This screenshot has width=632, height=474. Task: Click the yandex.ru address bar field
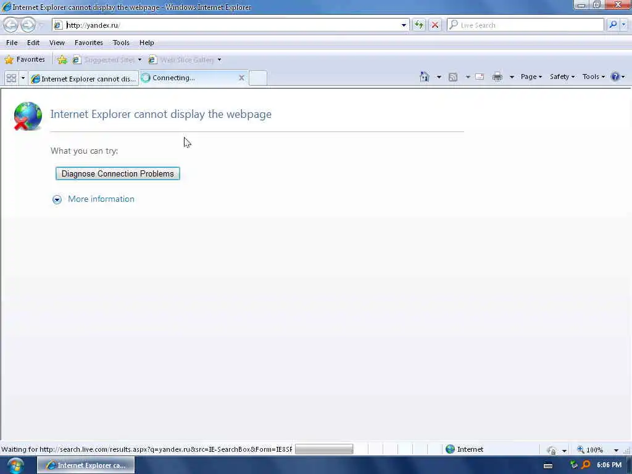232,25
